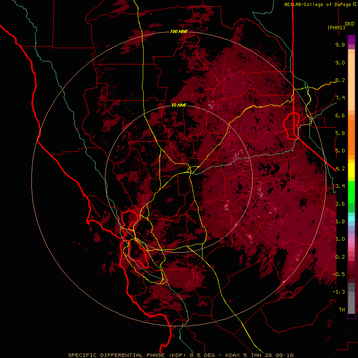Pick the purple top segment of the color scale
This screenshot has width=358, height=358.
[351, 40]
